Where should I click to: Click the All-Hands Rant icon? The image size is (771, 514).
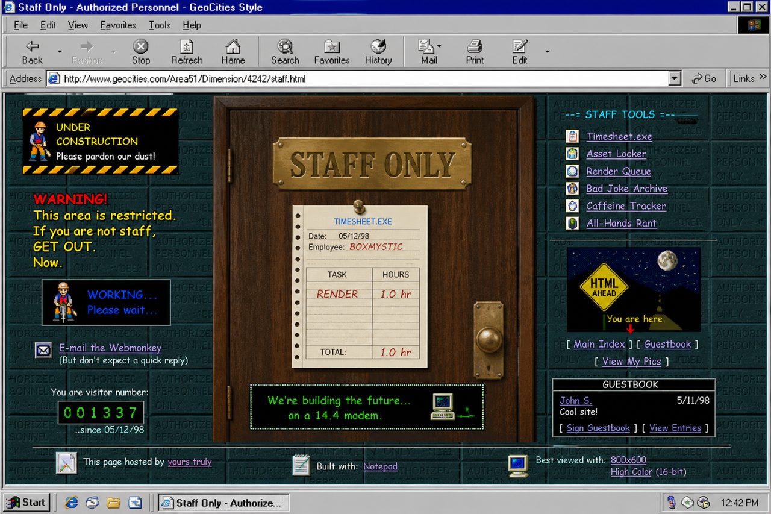click(x=572, y=224)
